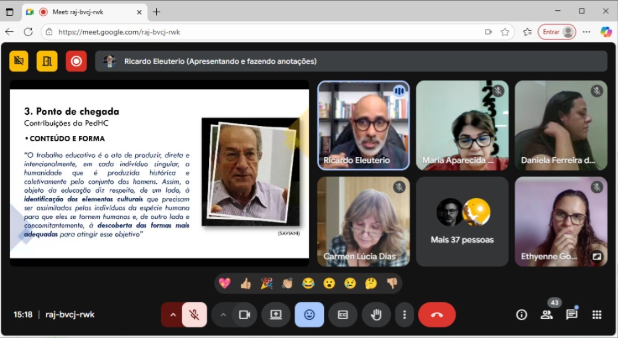Toggle the camera on or off
The image size is (618, 338).
click(244, 314)
